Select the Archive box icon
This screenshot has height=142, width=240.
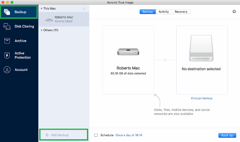tap(7, 41)
